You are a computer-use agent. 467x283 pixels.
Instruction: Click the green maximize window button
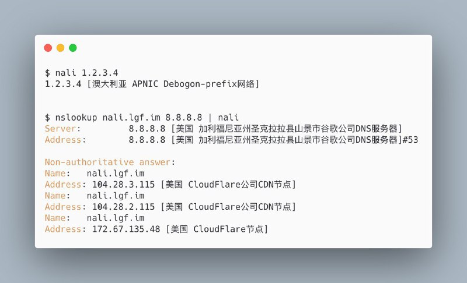73,48
